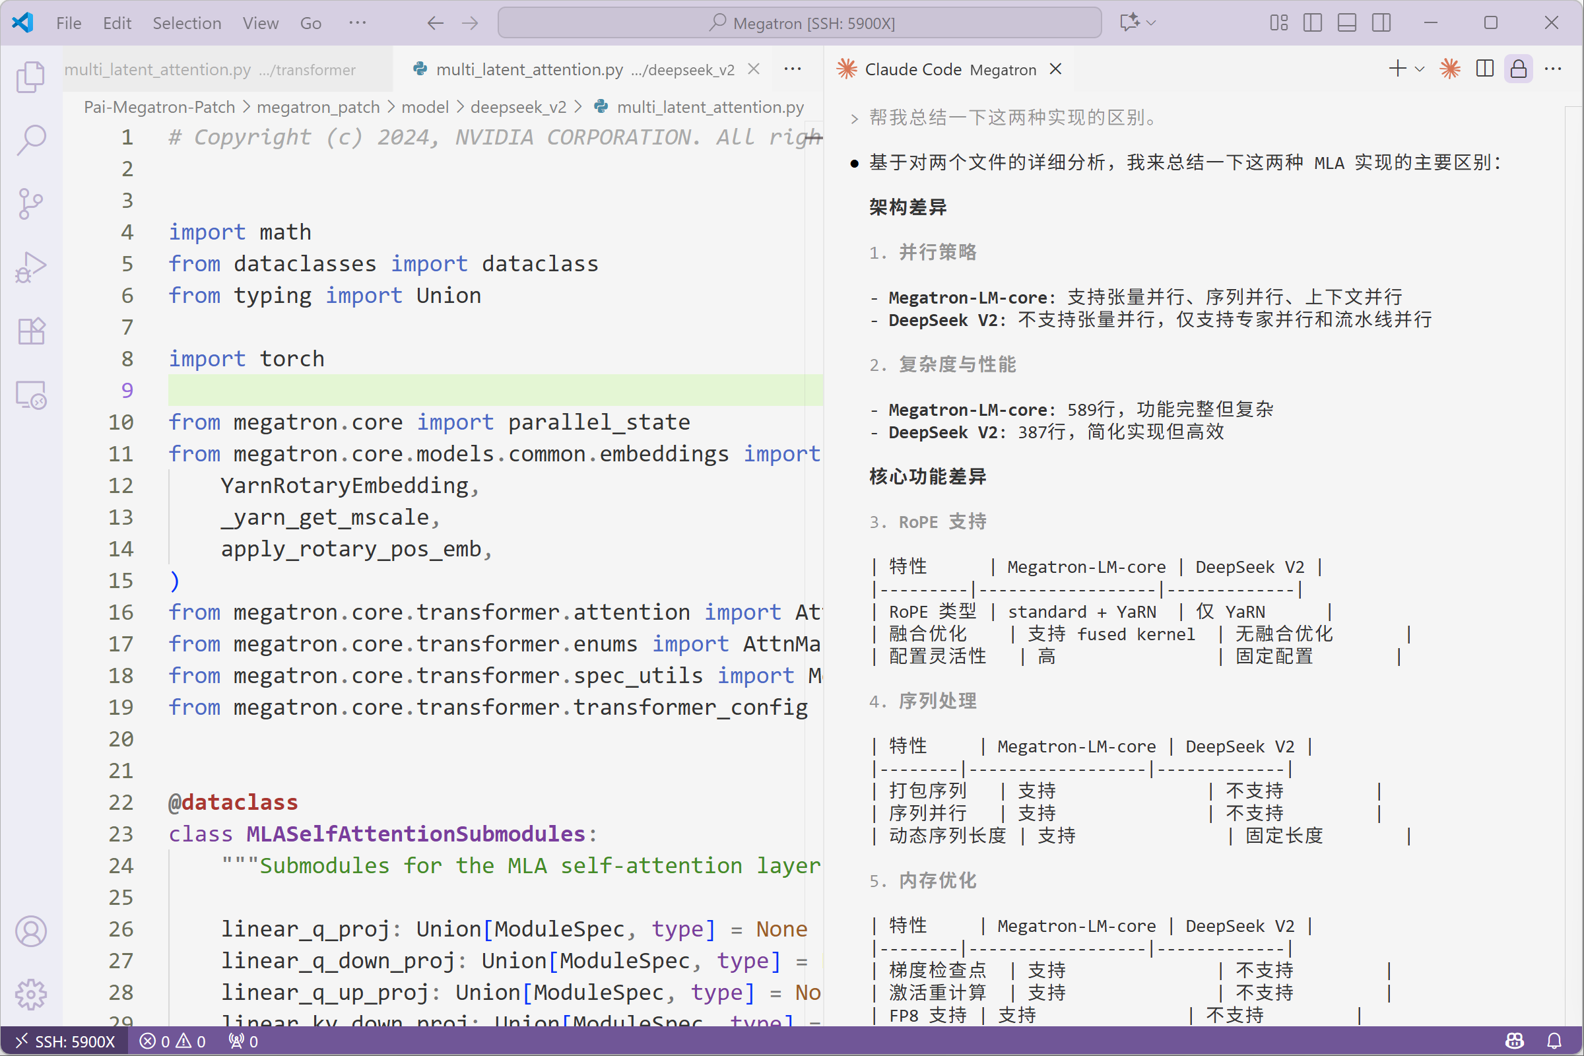
Task: Select the Claude Code Megatron tab
Action: click(950, 69)
